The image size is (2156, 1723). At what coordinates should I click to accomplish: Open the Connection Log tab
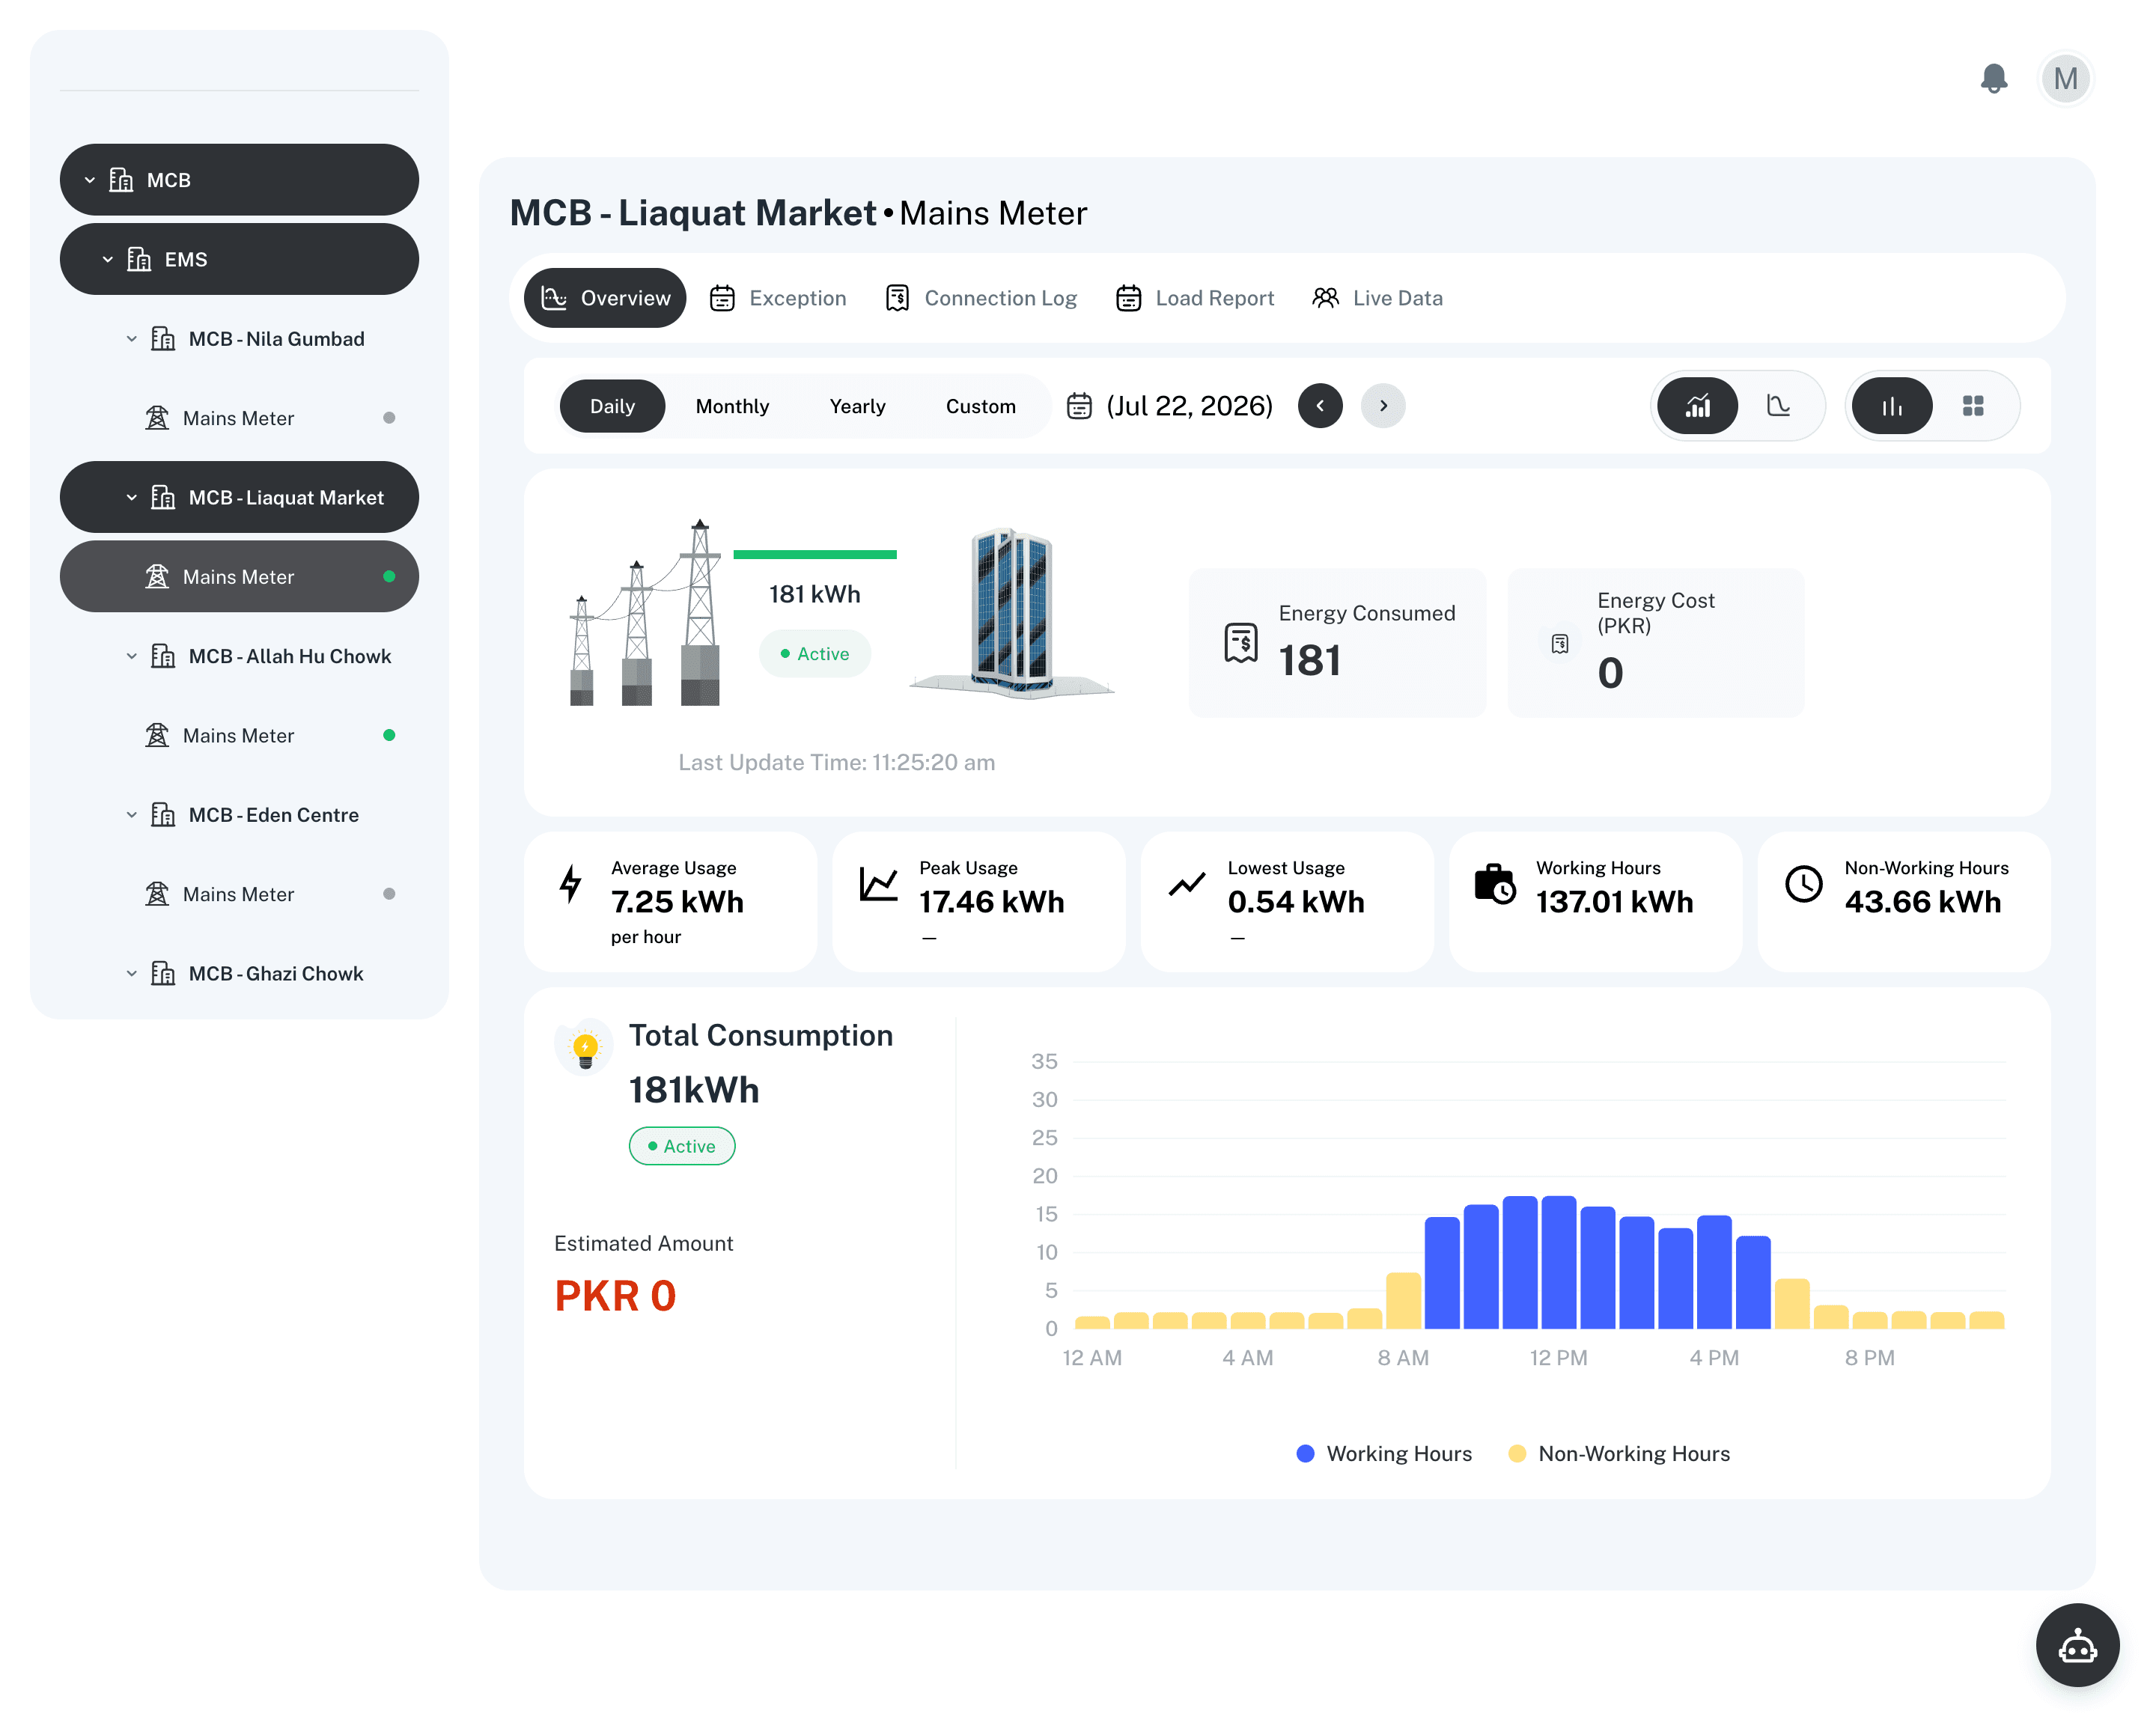pos(981,298)
